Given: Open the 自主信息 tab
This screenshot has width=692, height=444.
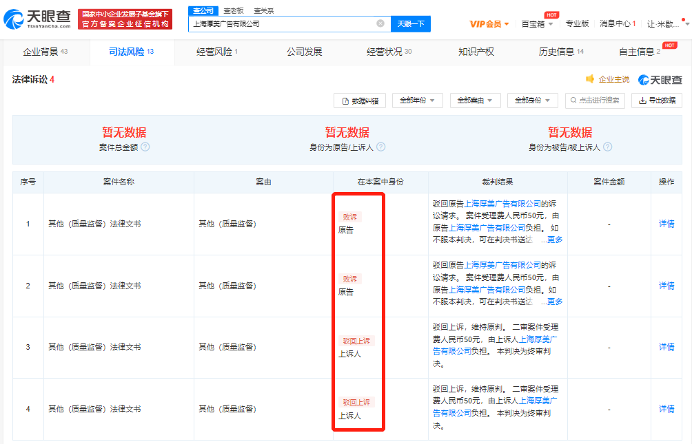Looking at the screenshot, I should (640, 52).
